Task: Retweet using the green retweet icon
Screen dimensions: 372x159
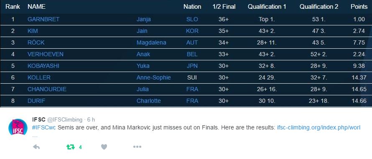Action: 71,147
